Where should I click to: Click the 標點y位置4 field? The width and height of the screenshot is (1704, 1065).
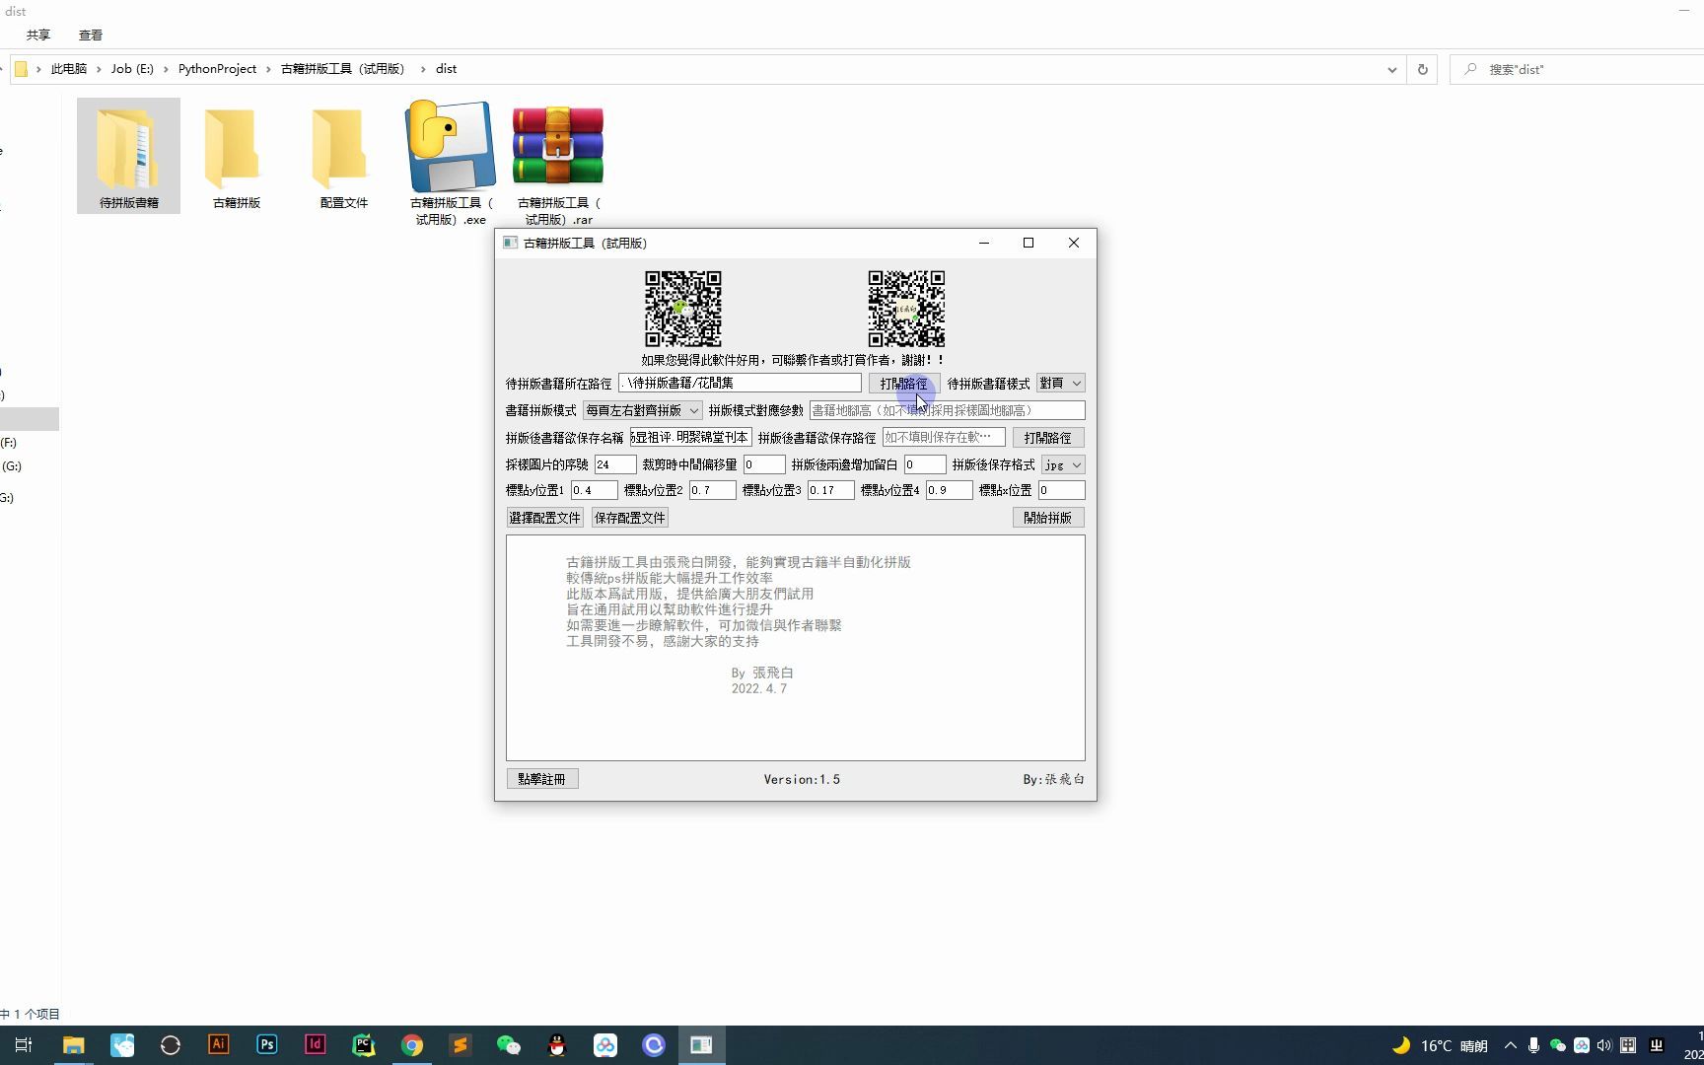pyautogui.click(x=950, y=490)
